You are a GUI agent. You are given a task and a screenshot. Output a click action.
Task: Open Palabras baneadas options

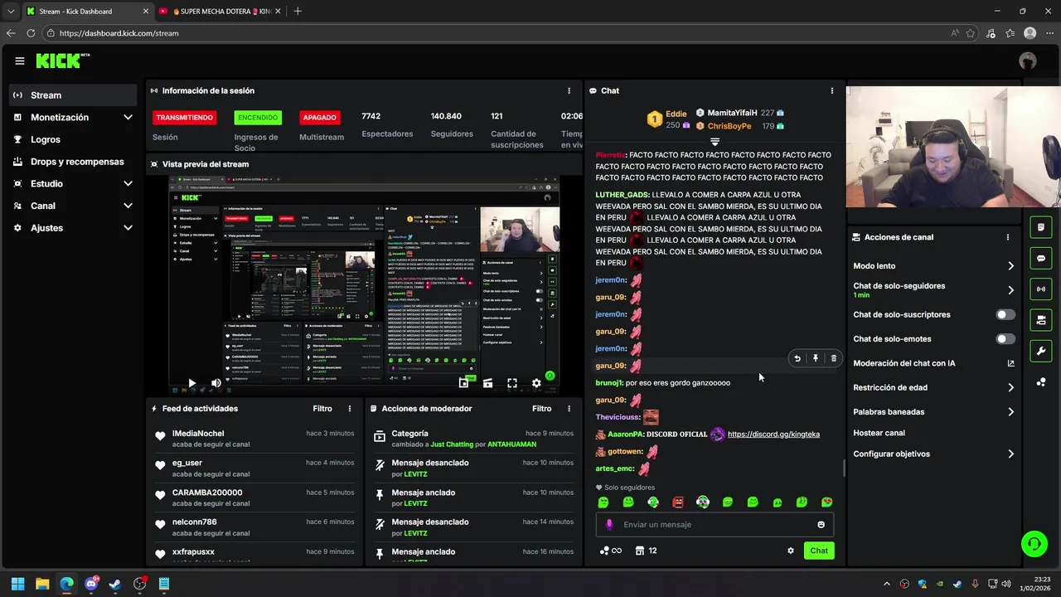1010,412
